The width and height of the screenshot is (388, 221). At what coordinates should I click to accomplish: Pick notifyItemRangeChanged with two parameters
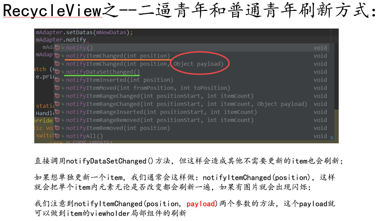[x=191, y=96]
